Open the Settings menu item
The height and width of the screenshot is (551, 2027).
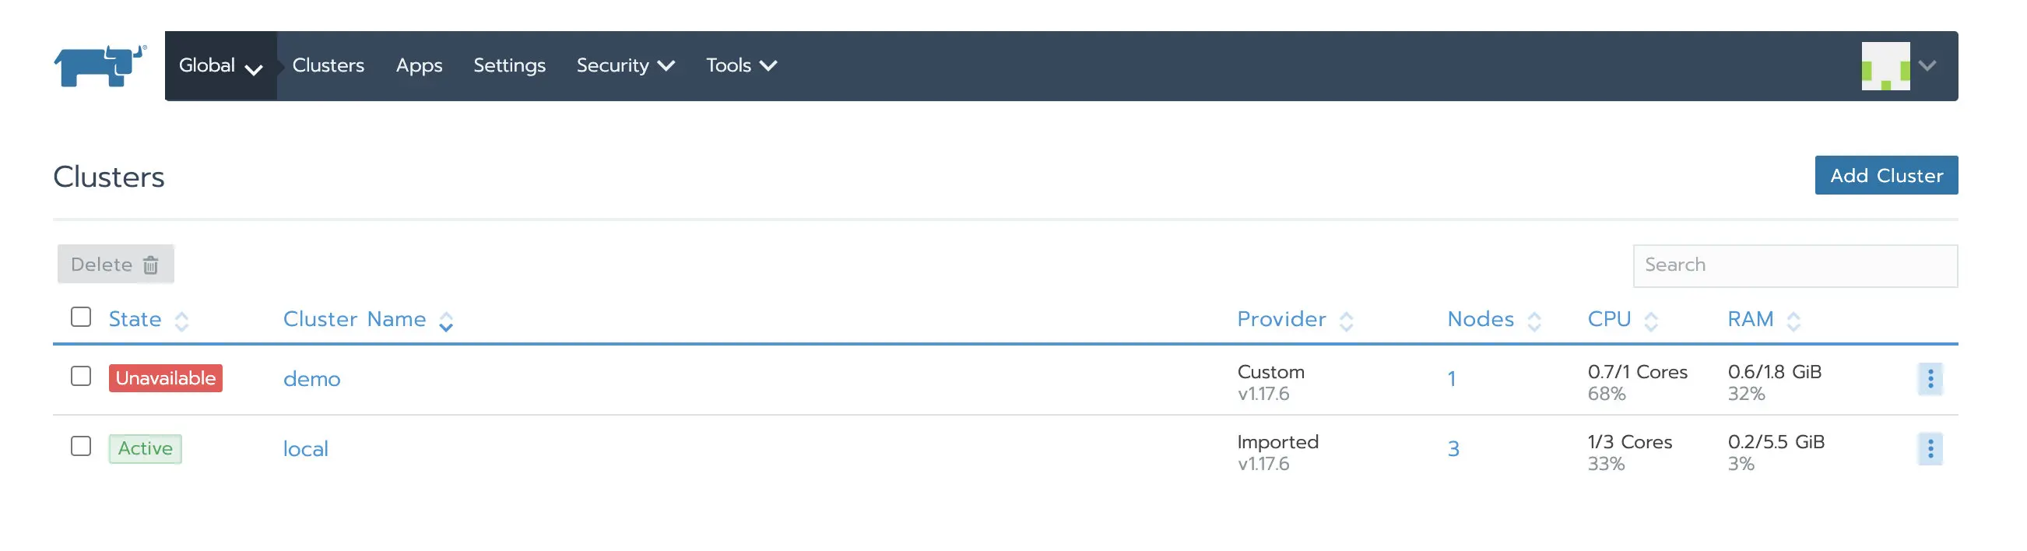[509, 66]
